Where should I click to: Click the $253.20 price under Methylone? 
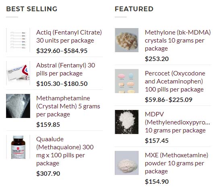pyautogui.click(x=157, y=59)
